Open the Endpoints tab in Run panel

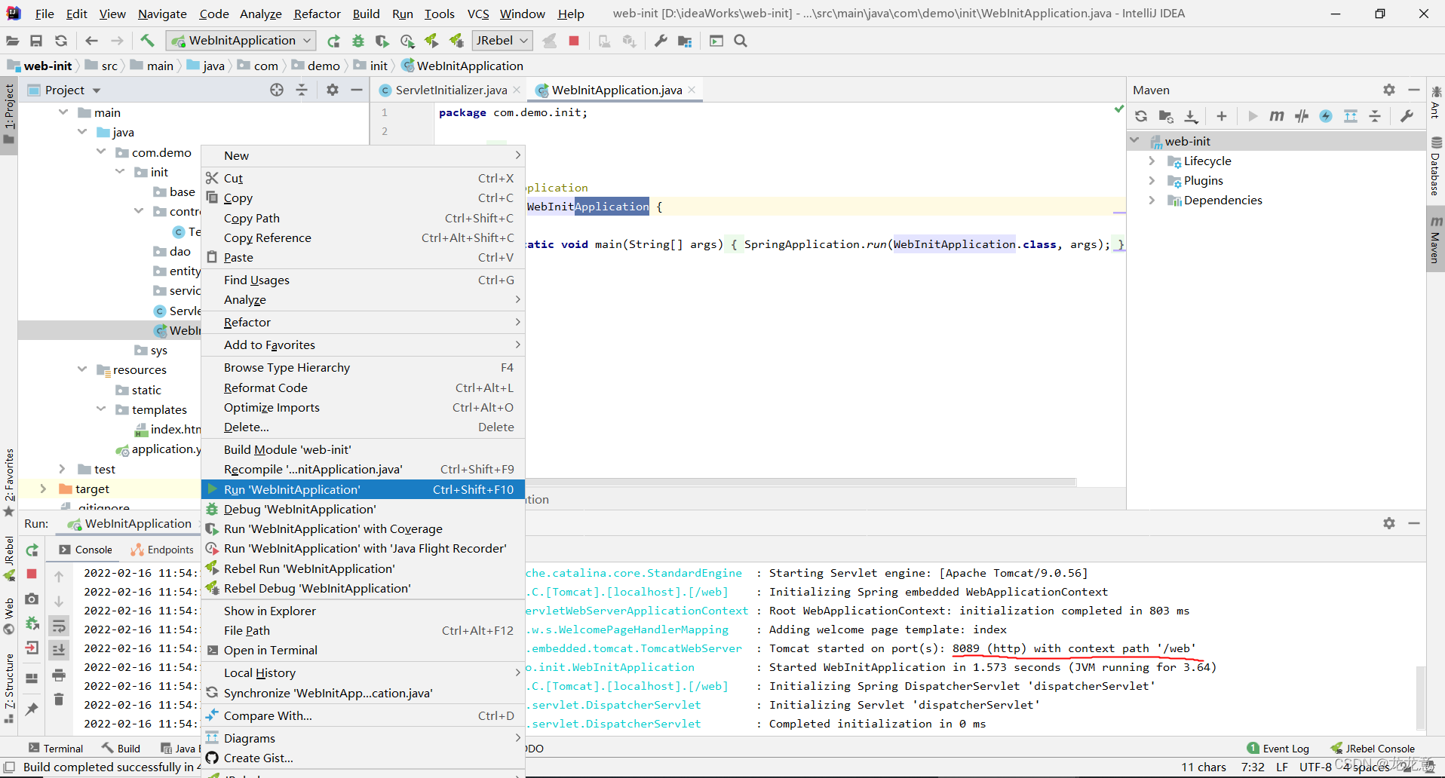(162, 550)
